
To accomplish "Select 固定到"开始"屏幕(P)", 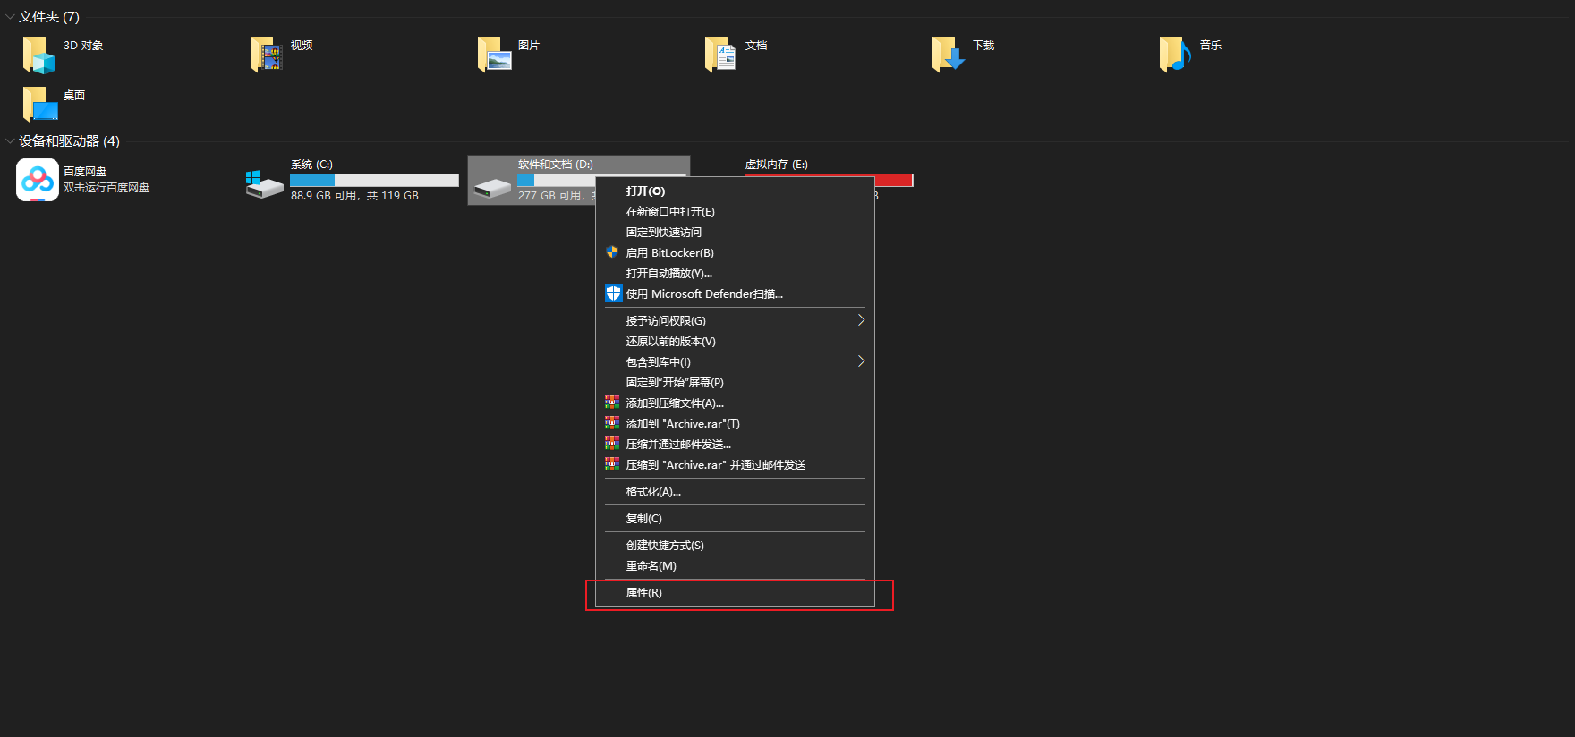I will pos(735,383).
